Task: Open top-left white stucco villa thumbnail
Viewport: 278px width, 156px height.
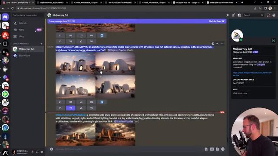Action: tap(75, 64)
